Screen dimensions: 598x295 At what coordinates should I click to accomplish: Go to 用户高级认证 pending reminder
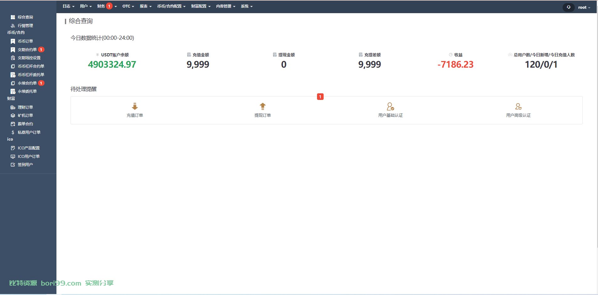518,116
